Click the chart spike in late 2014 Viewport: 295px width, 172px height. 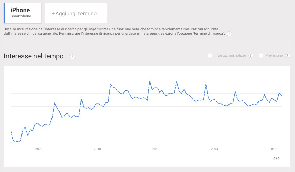(x=235, y=92)
